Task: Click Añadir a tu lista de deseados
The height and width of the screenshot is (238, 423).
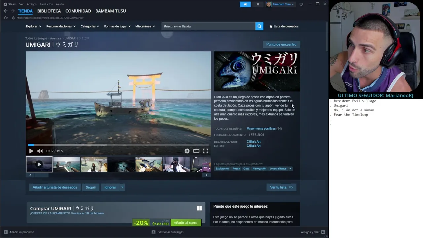Action: point(55,187)
